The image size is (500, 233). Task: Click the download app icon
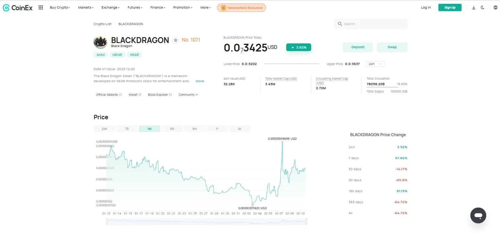coord(474,7)
